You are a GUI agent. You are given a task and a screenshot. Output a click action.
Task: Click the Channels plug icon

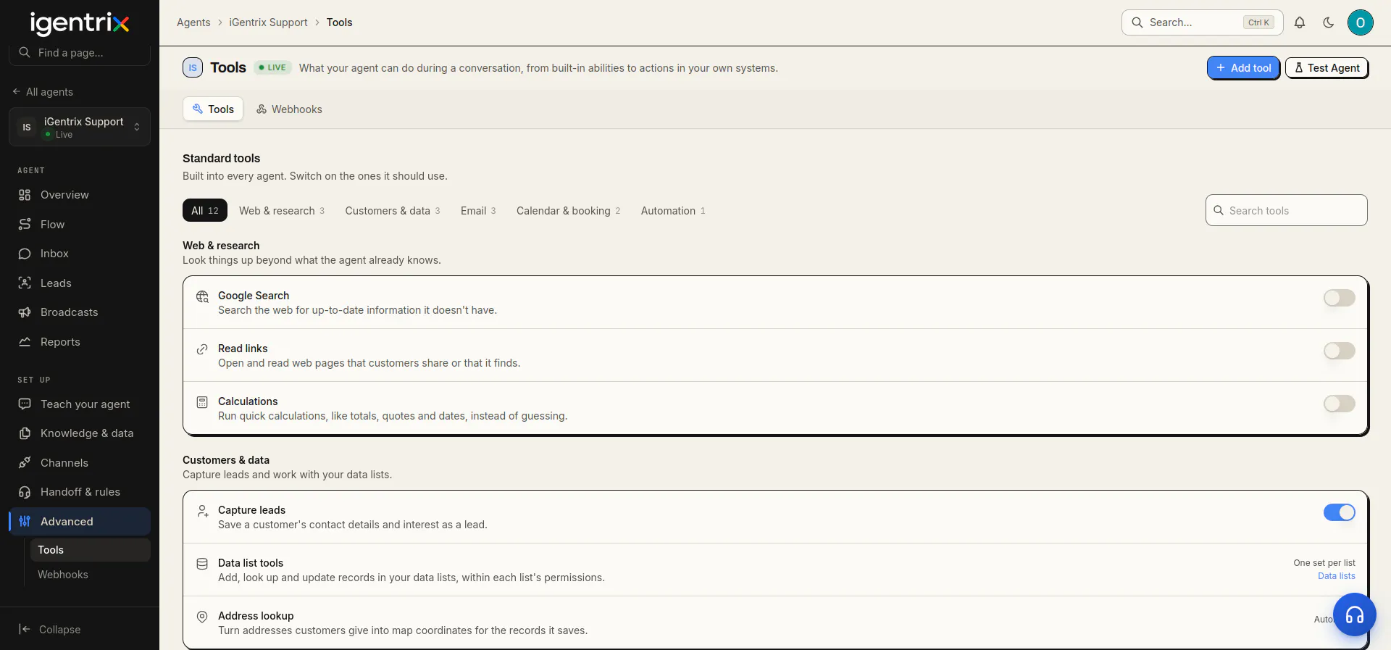[25, 463]
